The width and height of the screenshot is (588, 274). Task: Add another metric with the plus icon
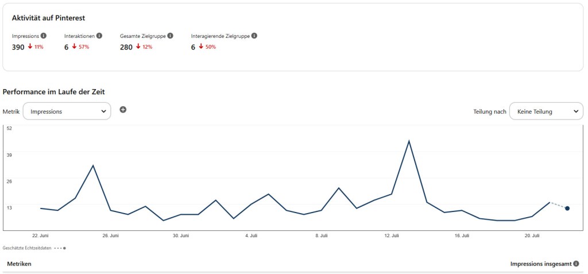(x=123, y=110)
